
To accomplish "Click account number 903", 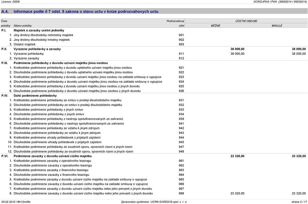I will [181, 44].
